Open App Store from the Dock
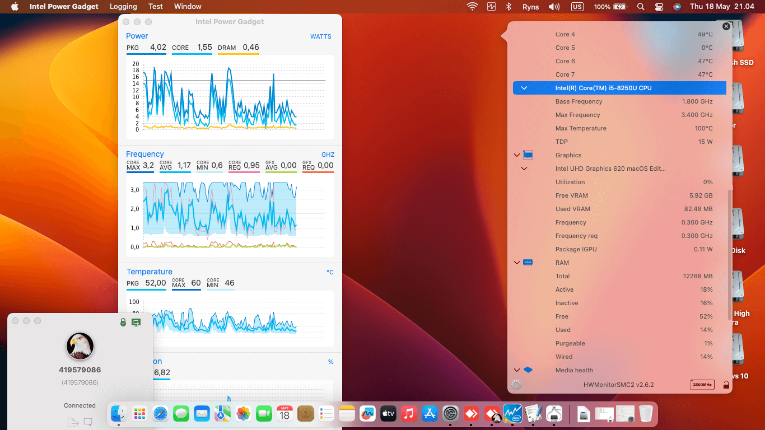765x430 pixels. tap(430, 414)
